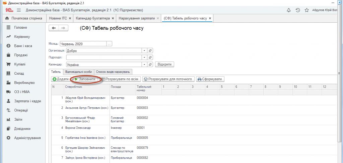Screen dimensions: 343x163
Task: Click the Заповнити button
Action: click(x=85, y=79)
